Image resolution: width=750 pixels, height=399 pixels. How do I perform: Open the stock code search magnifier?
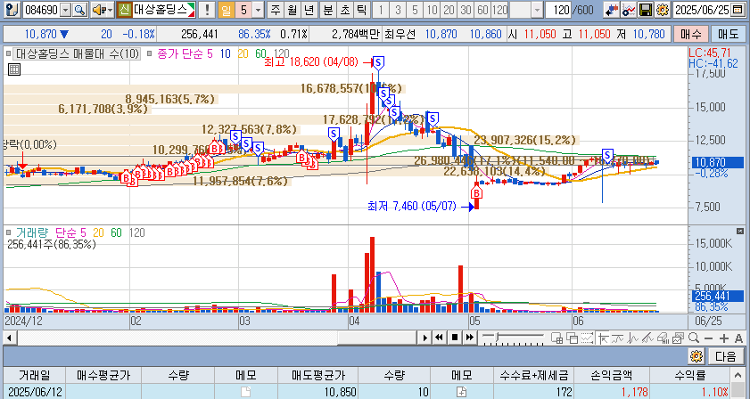tap(80, 9)
